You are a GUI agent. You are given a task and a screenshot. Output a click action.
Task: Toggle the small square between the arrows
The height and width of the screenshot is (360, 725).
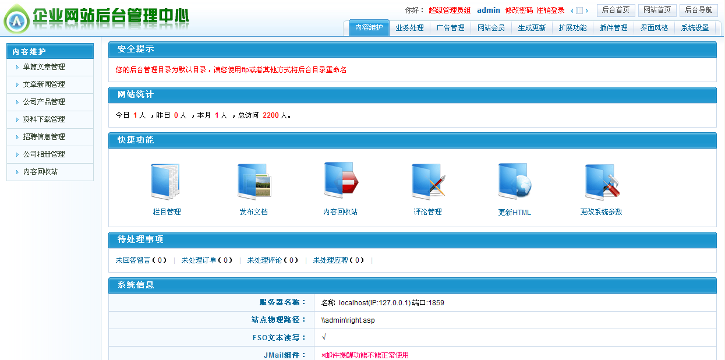pyautogui.click(x=579, y=10)
